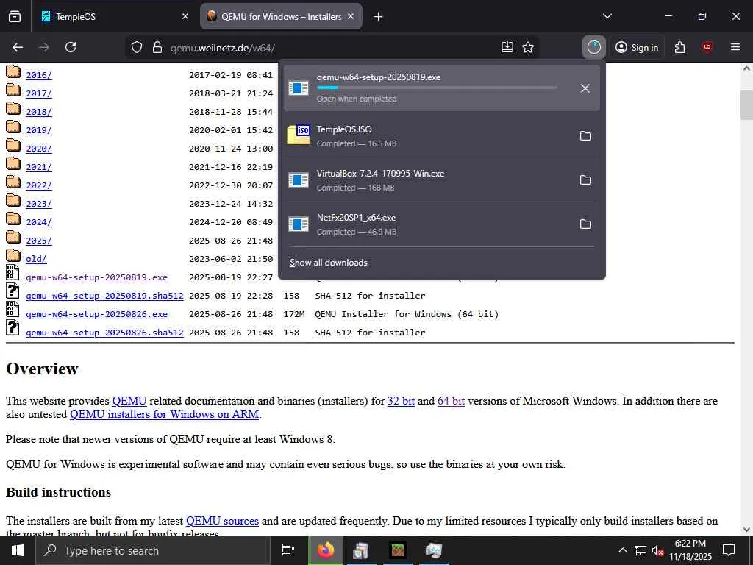Image resolution: width=753 pixels, height=565 pixels.
Task: Open the 2019/ directory link
Action: coord(39,130)
